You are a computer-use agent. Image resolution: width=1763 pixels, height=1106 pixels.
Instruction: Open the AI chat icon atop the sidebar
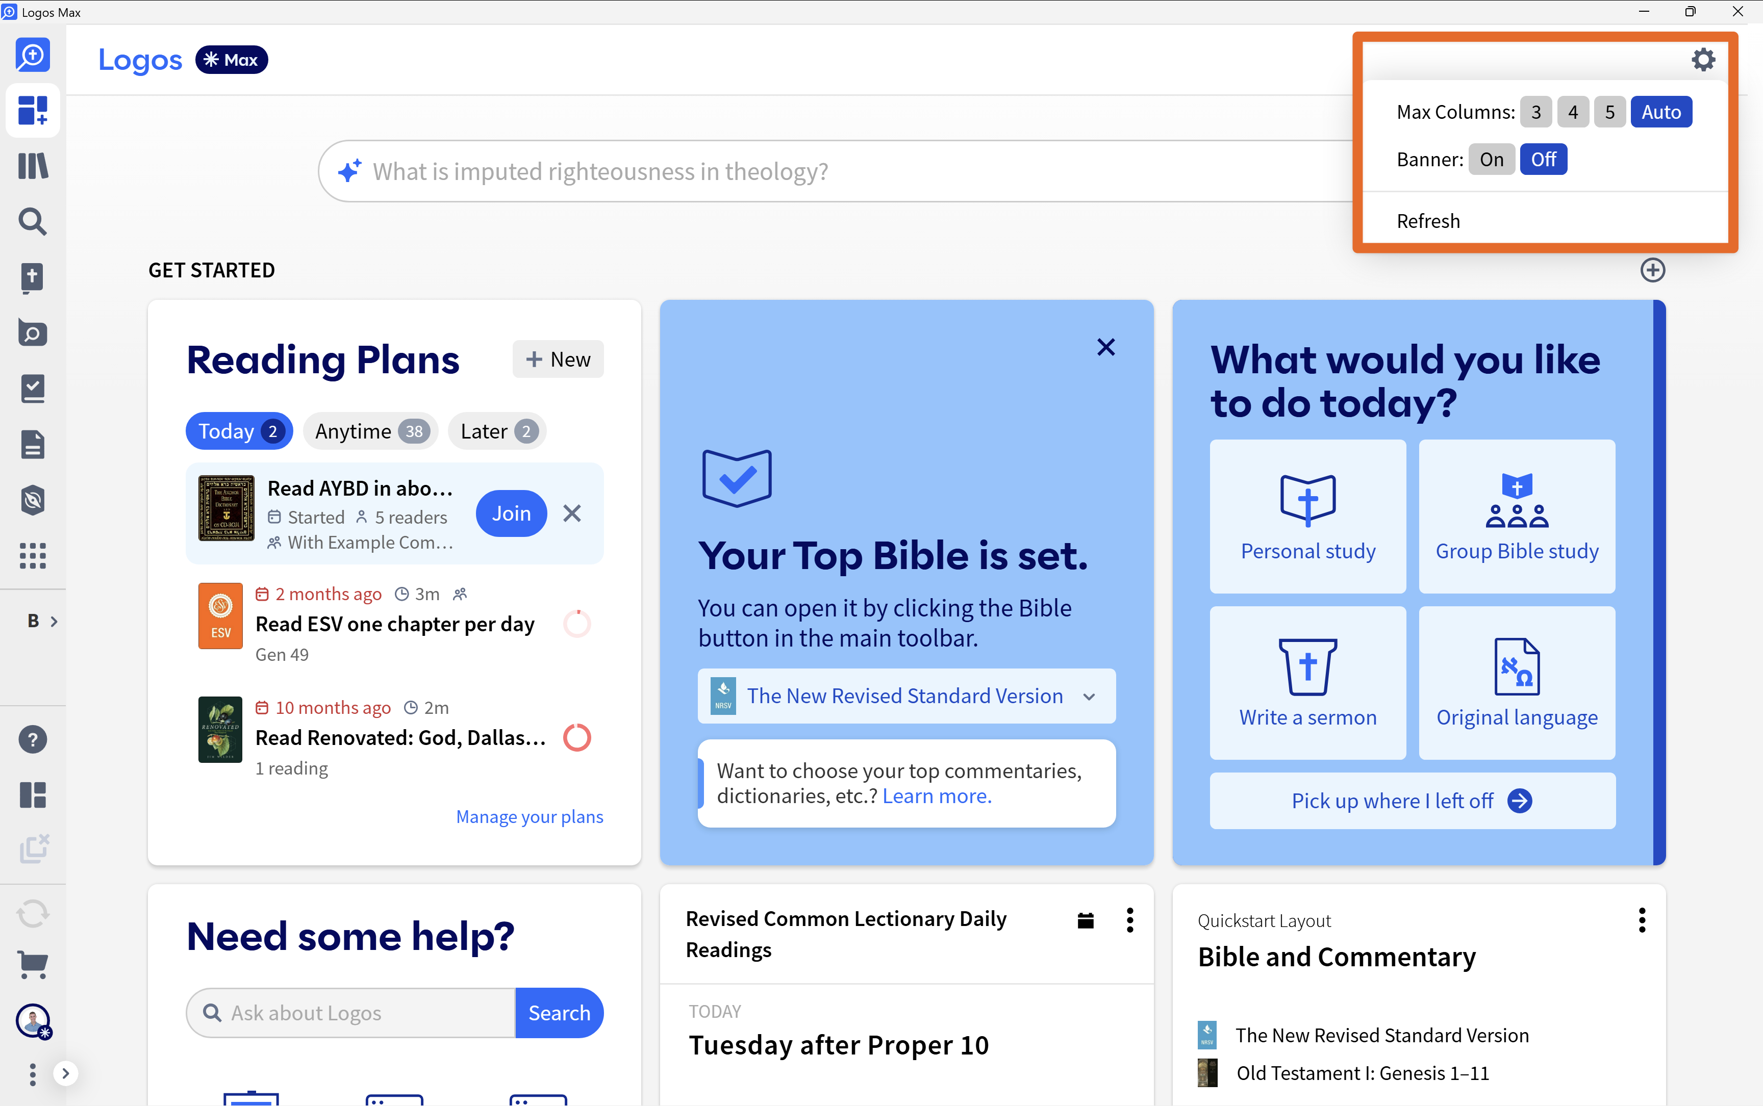(x=33, y=56)
